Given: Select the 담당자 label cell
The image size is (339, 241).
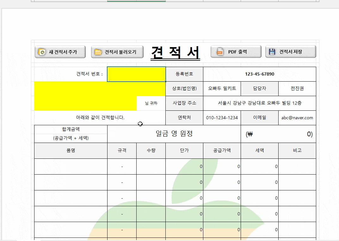Looking at the screenshot, I should pos(260,89).
